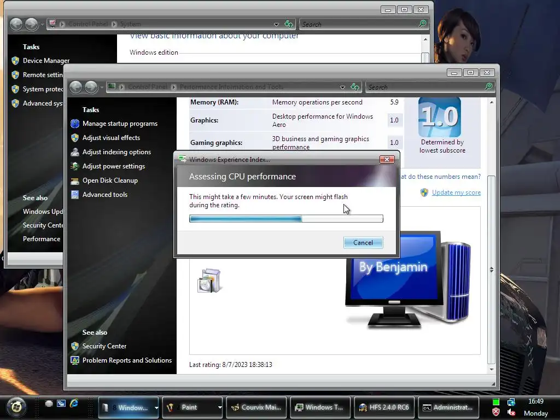Image resolution: width=560 pixels, height=420 pixels.
Task: Click the Problem Reports and Solutions icon
Action: 75,360
